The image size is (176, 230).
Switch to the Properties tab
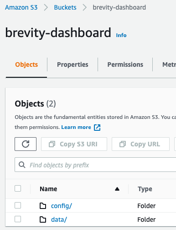(72, 64)
